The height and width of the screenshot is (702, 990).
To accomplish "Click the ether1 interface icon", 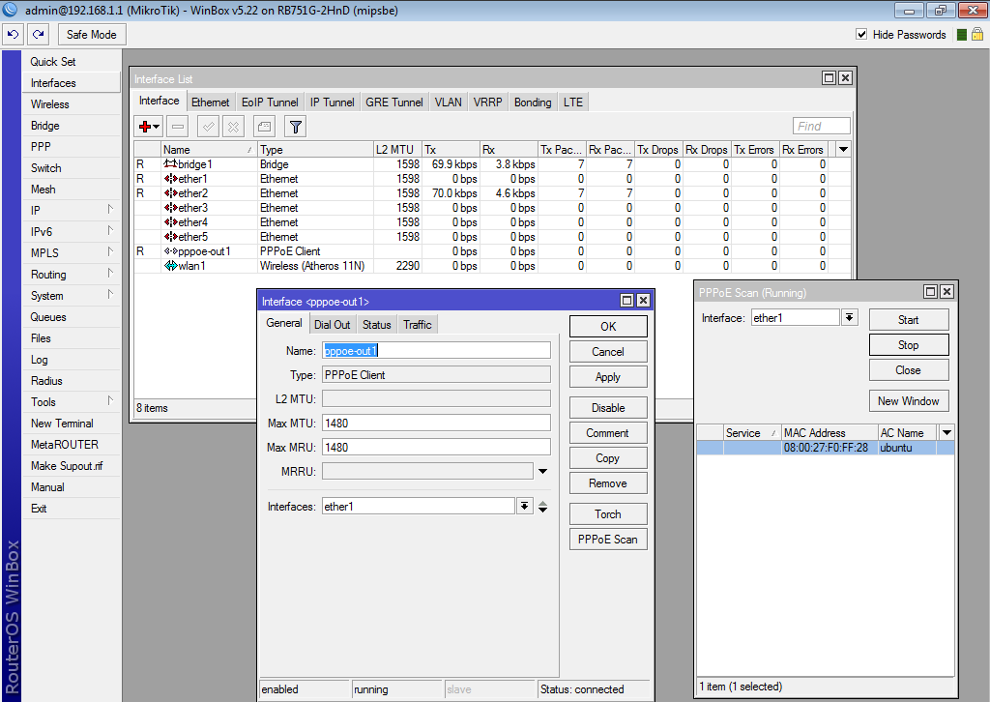I will [x=170, y=179].
